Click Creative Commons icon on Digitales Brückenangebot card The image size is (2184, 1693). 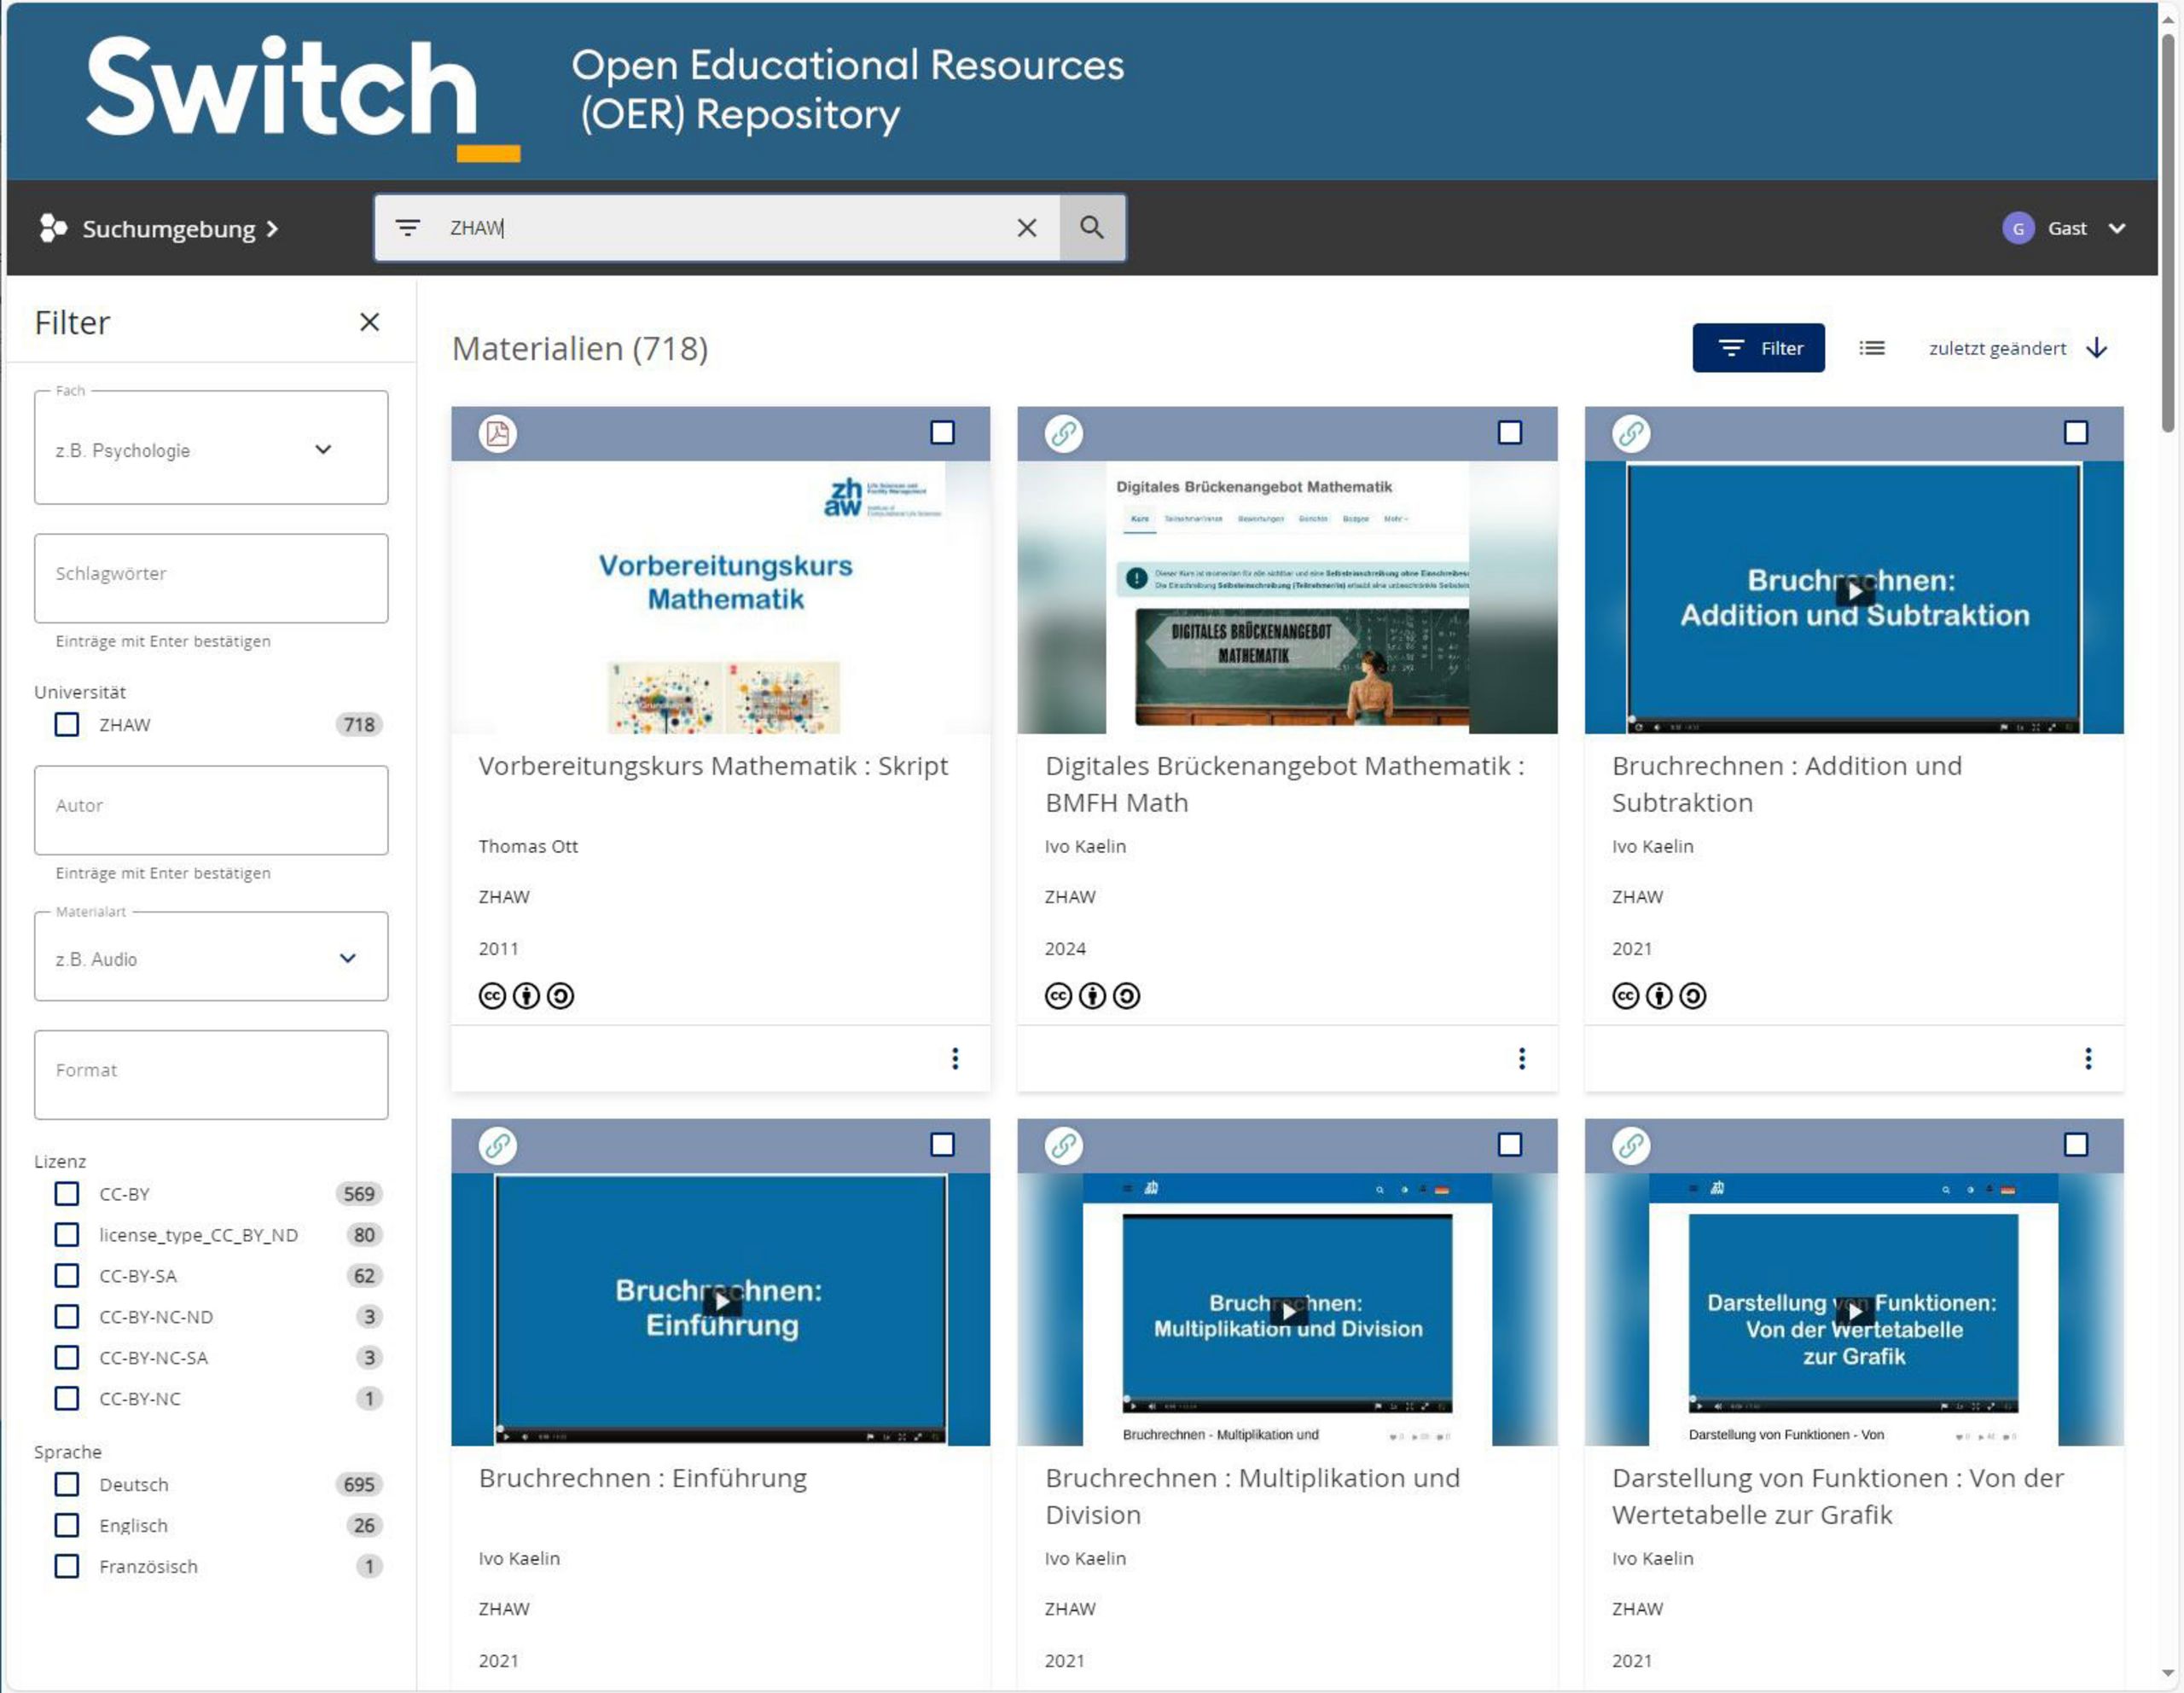pos(1059,996)
